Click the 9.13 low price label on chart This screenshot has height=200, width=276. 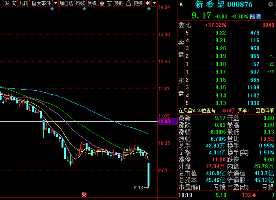pyautogui.click(x=138, y=188)
